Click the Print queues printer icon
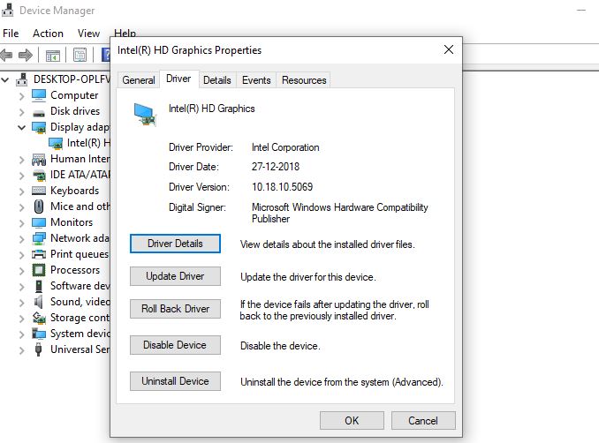Viewport: 599px width, 443px height. click(x=39, y=254)
